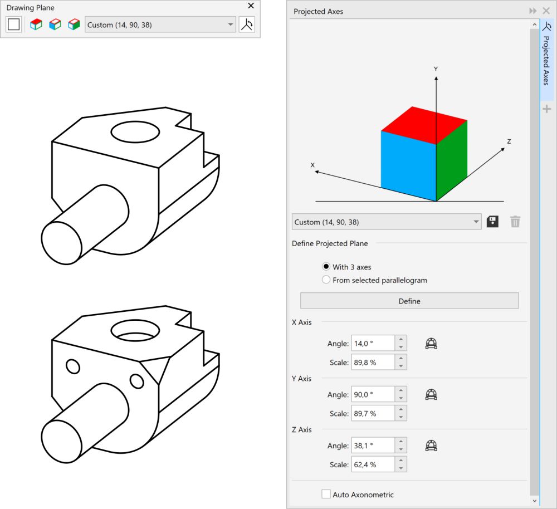Save the custom projected axes preset
557x509 pixels.
coord(492,222)
